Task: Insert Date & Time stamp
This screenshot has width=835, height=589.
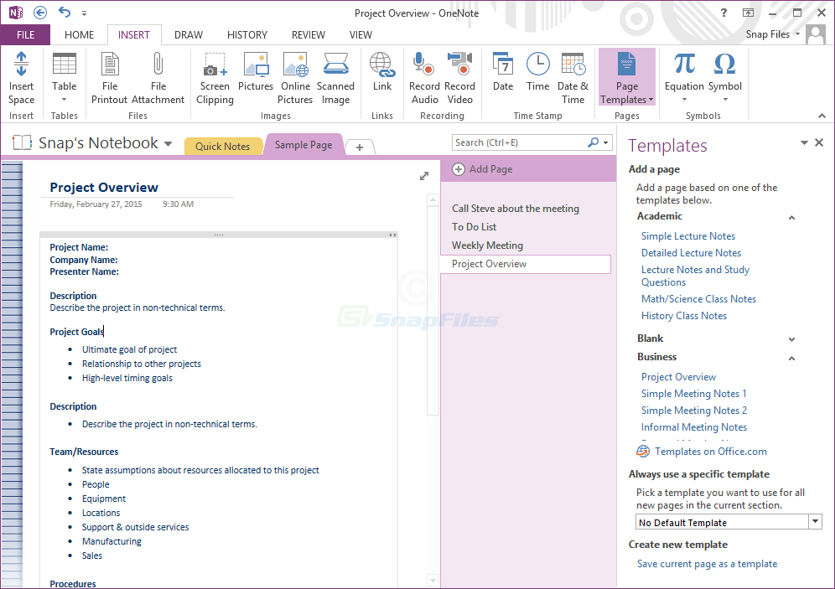Action: (x=573, y=78)
